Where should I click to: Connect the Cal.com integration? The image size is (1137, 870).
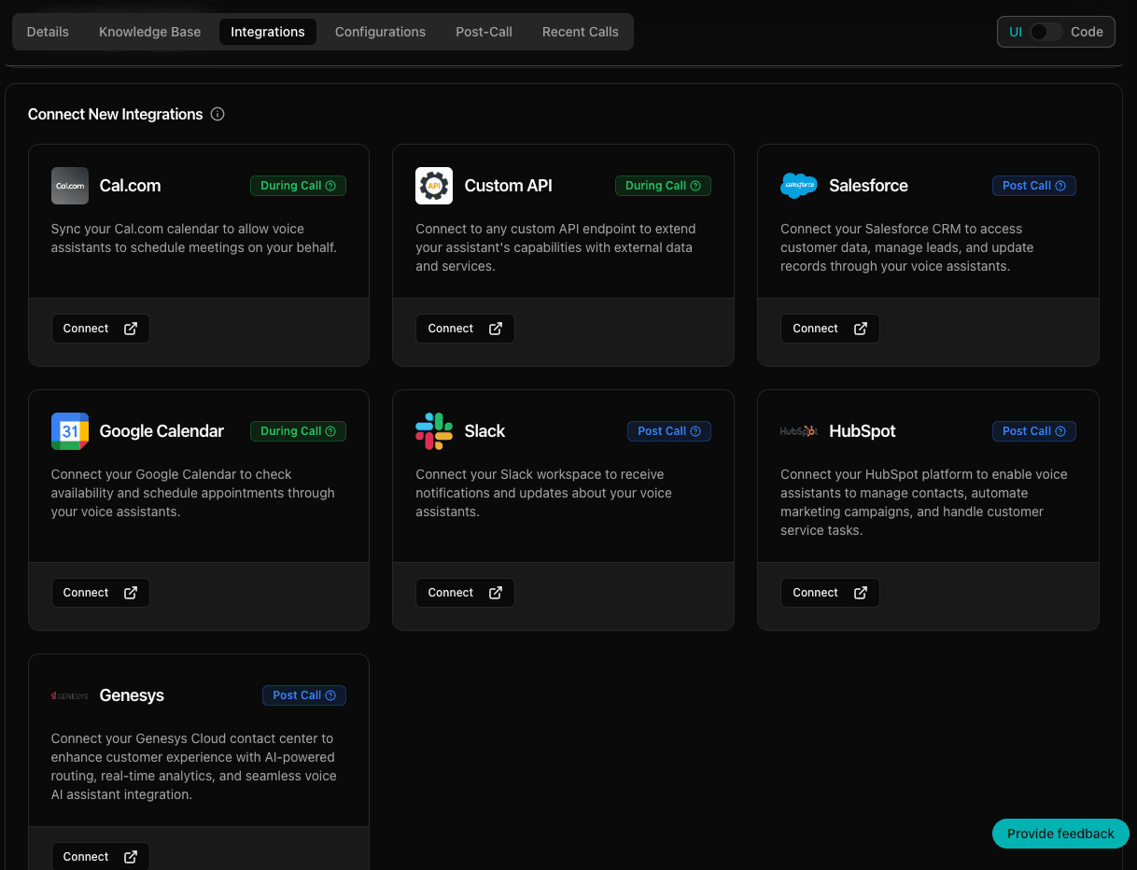pyautogui.click(x=100, y=329)
